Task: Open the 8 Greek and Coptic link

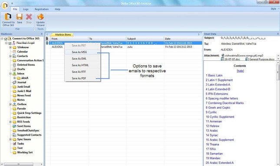Action: pyautogui.click(x=218, y=108)
